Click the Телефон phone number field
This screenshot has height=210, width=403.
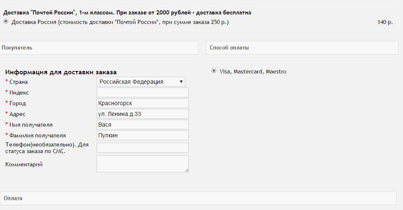click(142, 148)
